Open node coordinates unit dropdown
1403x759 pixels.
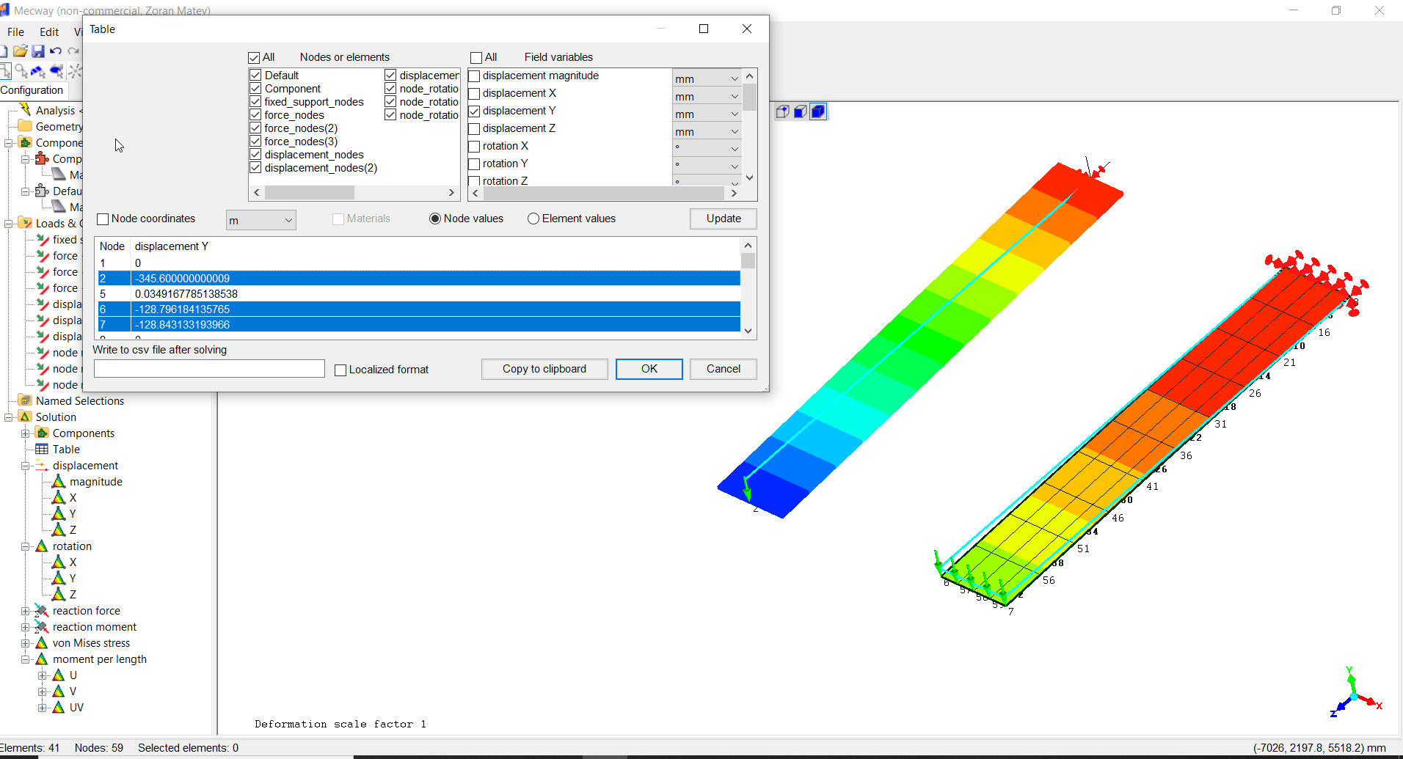tap(261, 220)
